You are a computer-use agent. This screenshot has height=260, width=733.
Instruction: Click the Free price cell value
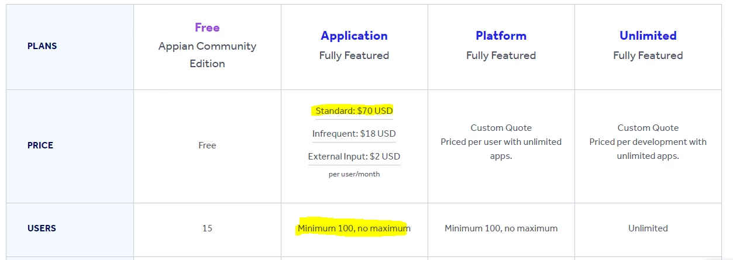[207, 145]
